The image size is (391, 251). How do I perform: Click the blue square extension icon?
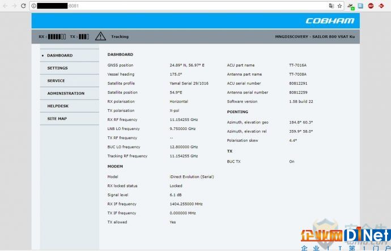pyautogui.click(x=360, y=6)
